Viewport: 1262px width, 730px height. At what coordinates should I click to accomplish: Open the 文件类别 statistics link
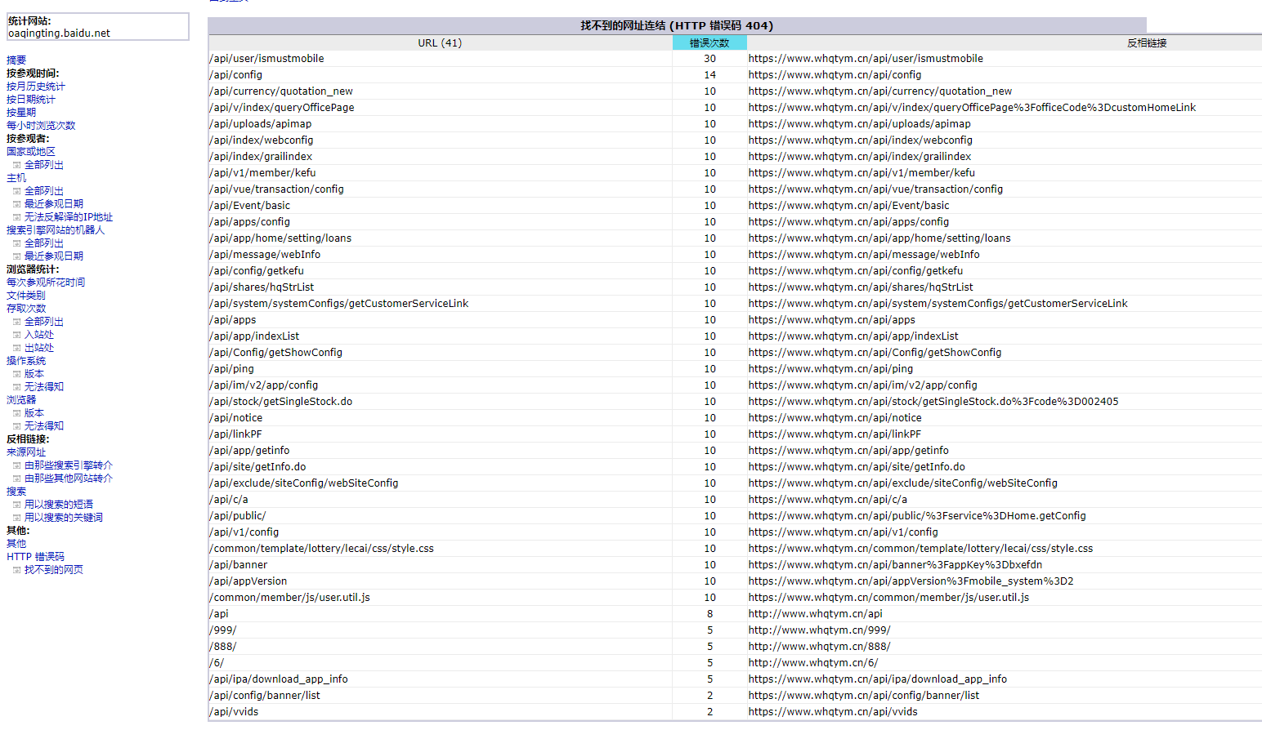pos(26,296)
